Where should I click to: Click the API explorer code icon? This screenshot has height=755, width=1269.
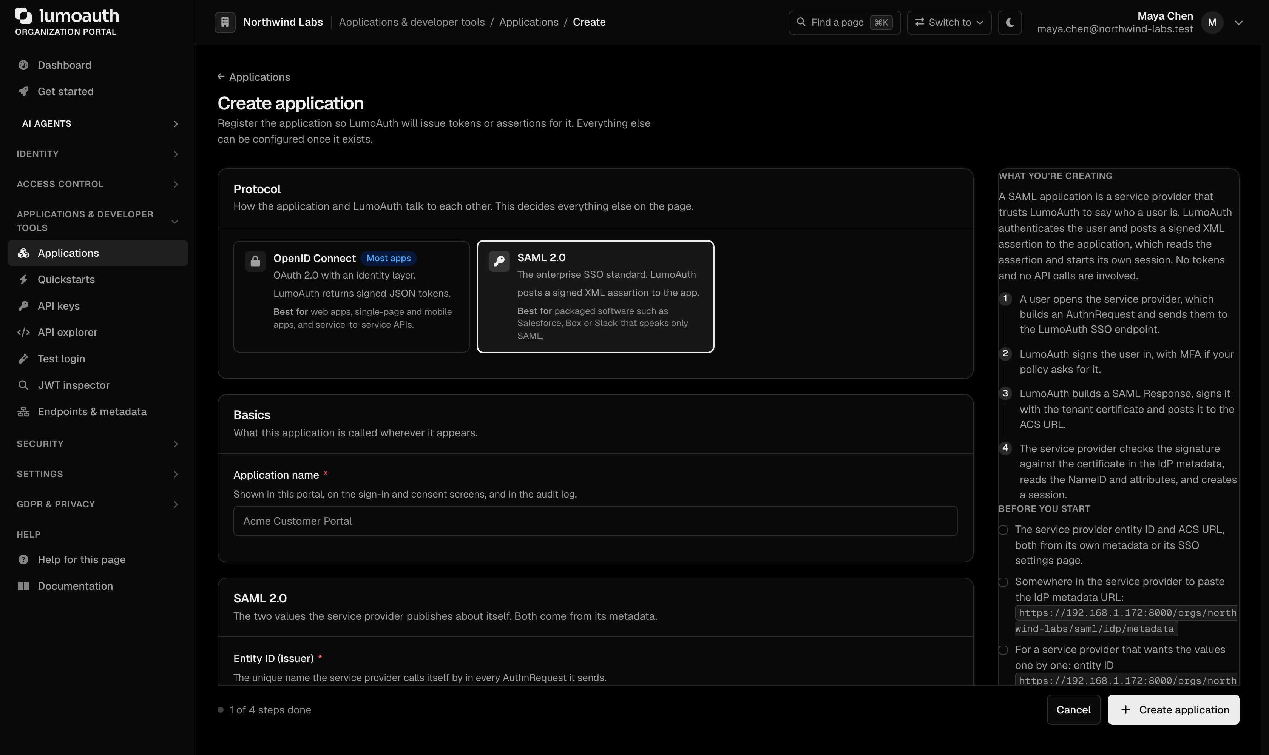(x=23, y=332)
